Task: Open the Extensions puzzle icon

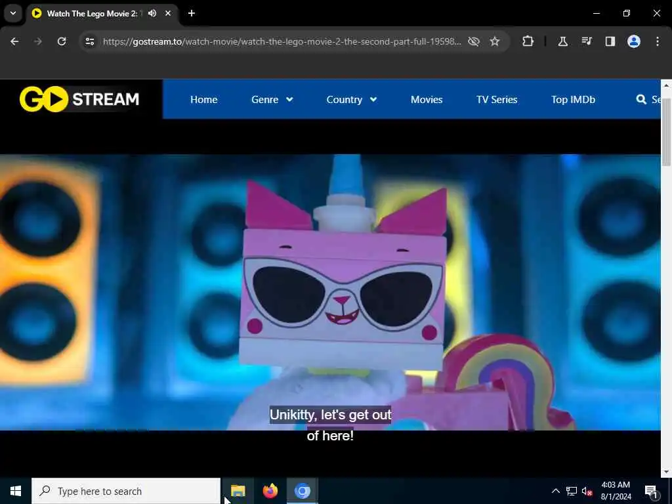Action: (528, 41)
